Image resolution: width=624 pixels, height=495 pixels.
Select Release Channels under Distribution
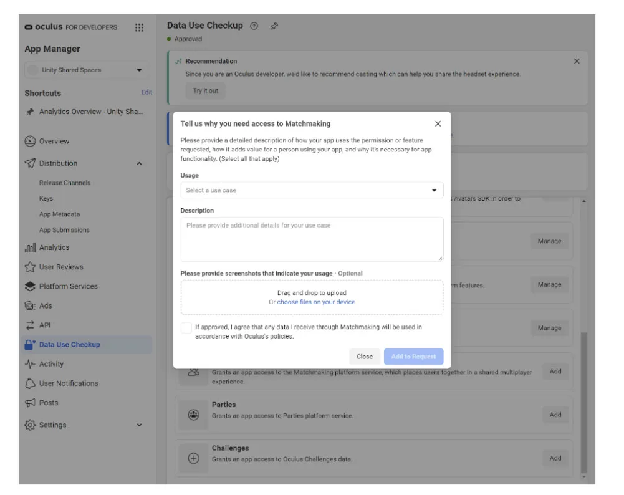(x=65, y=183)
